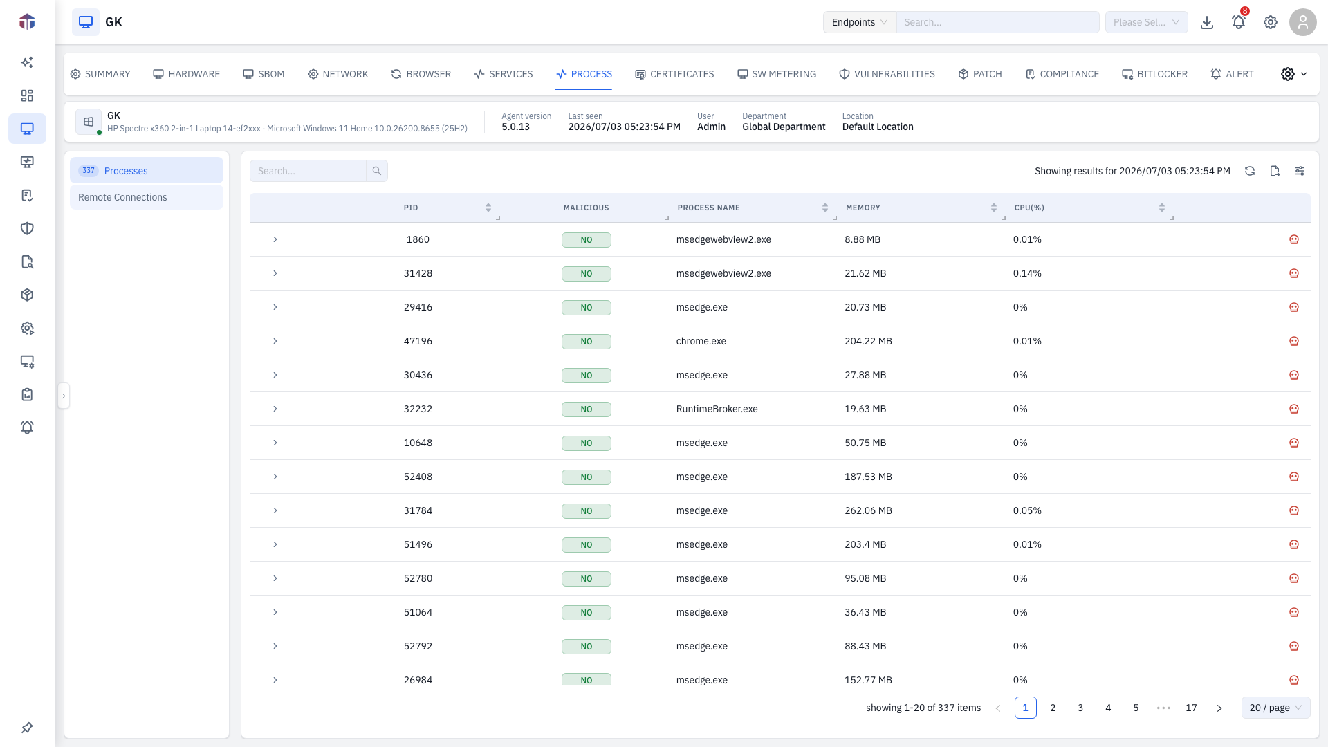Click the process table search field
The image size is (1328, 747).
pyautogui.click(x=308, y=171)
